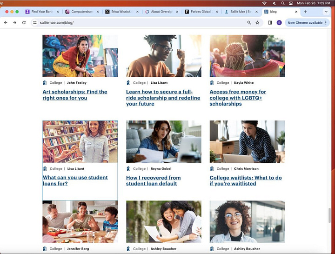Click the family dinner table thumbnail

pos(80,222)
